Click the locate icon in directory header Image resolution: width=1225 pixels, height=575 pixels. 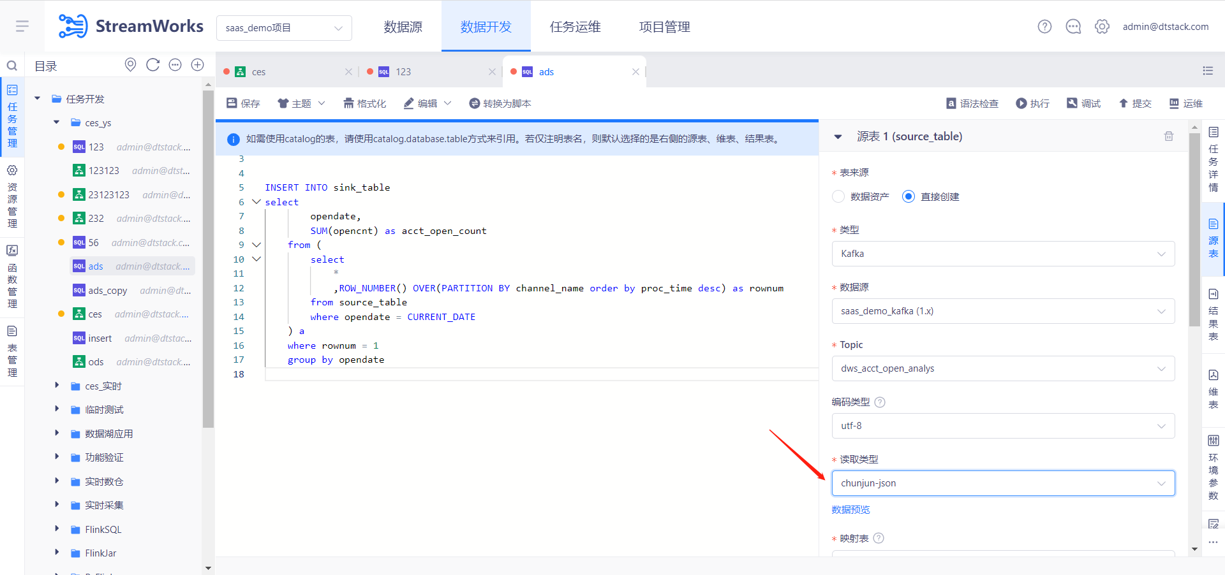(130, 65)
